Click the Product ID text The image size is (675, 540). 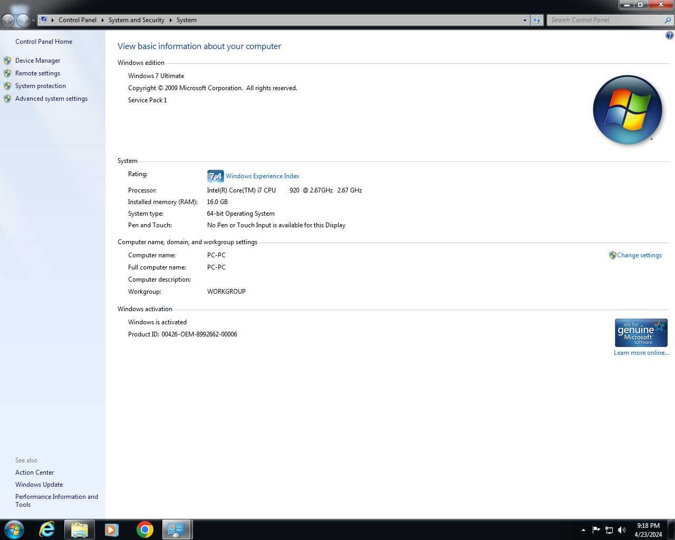click(182, 334)
